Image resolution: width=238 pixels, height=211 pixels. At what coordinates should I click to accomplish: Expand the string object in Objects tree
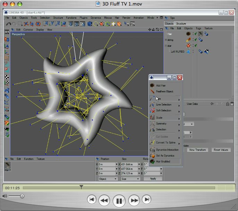(x=166, y=40)
